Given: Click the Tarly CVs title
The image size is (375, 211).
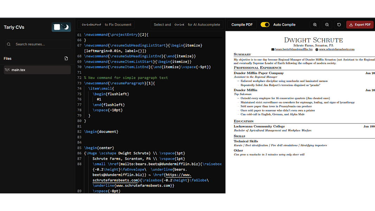Looking at the screenshot, I should (14, 27).
